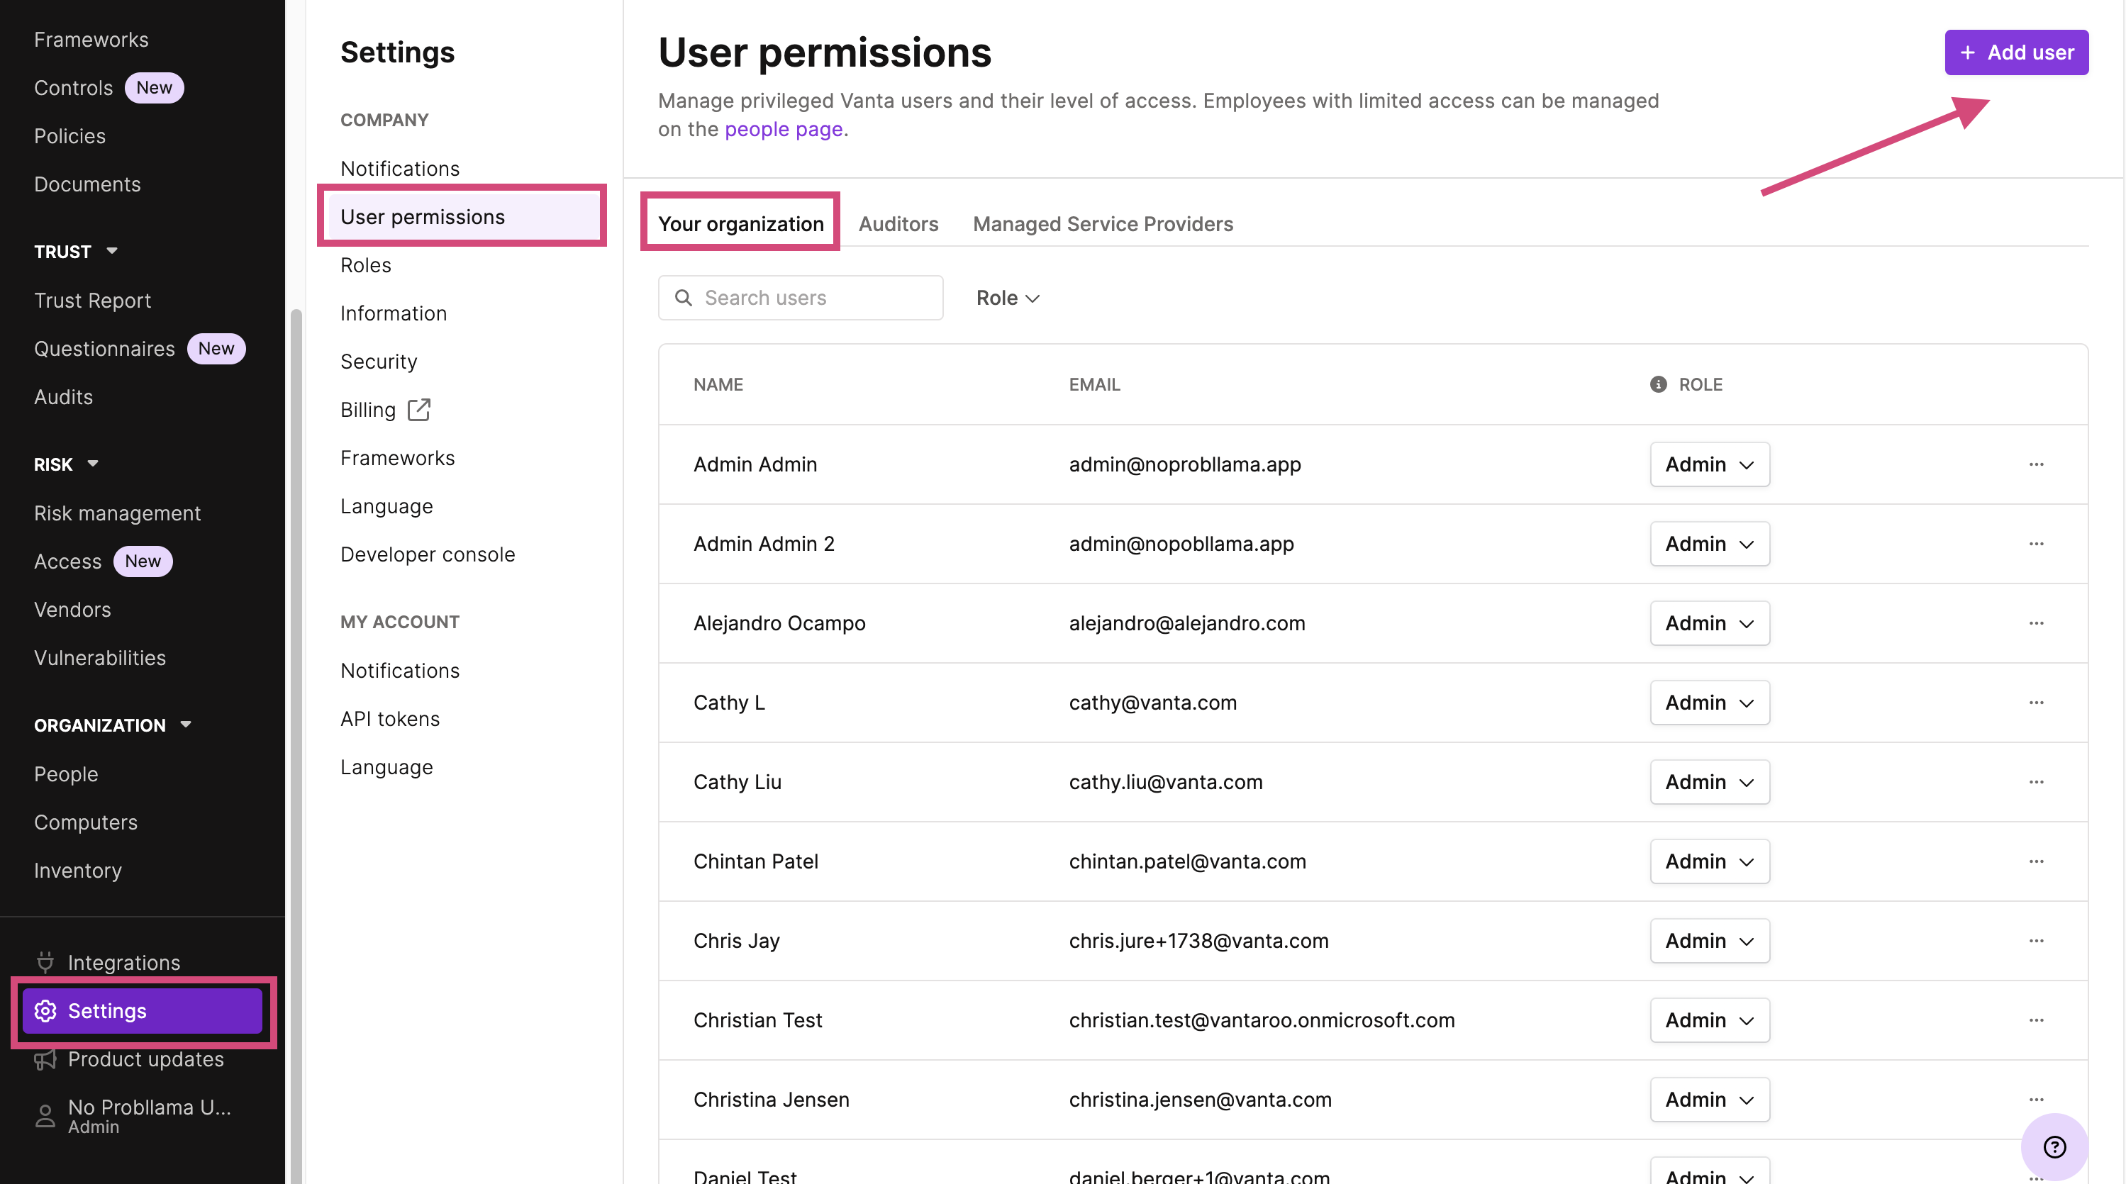Open Security settings page
2126x1184 pixels.
coord(379,362)
